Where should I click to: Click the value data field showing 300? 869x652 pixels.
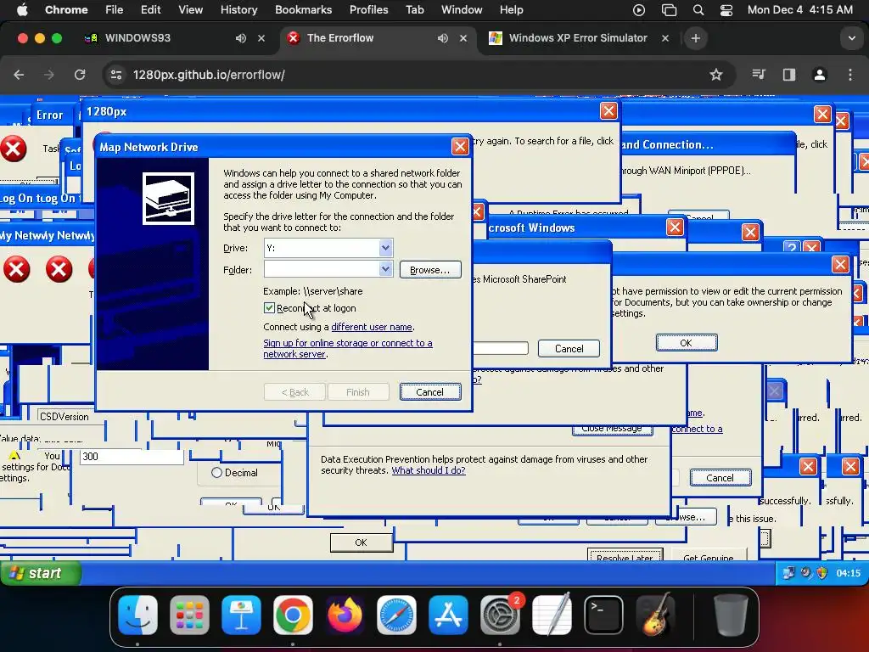(x=132, y=457)
